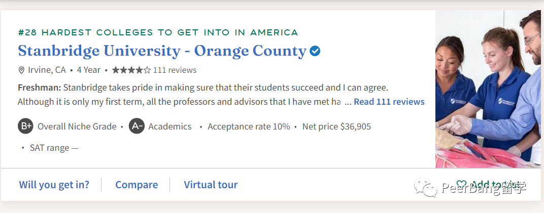
Task: Click the blue verified checkmark badge
Action: click(315, 51)
